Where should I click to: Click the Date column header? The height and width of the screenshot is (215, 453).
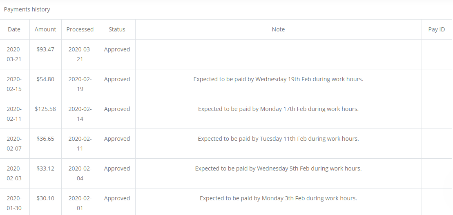(x=14, y=29)
